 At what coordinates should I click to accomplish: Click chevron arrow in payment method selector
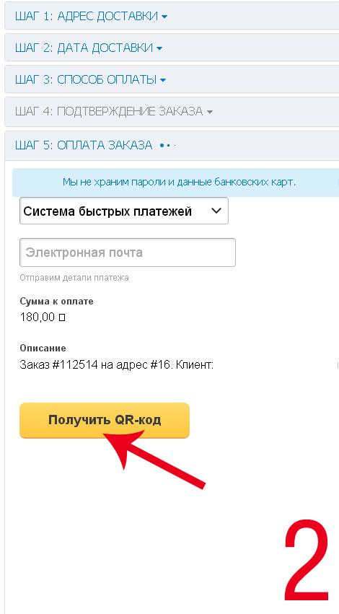[216, 211]
